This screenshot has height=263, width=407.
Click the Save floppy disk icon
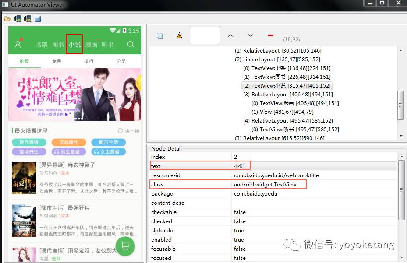[x=38, y=19]
